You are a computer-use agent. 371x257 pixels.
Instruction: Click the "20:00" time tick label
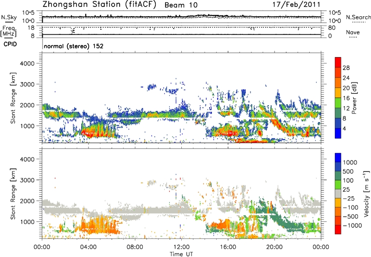pos(274,247)
